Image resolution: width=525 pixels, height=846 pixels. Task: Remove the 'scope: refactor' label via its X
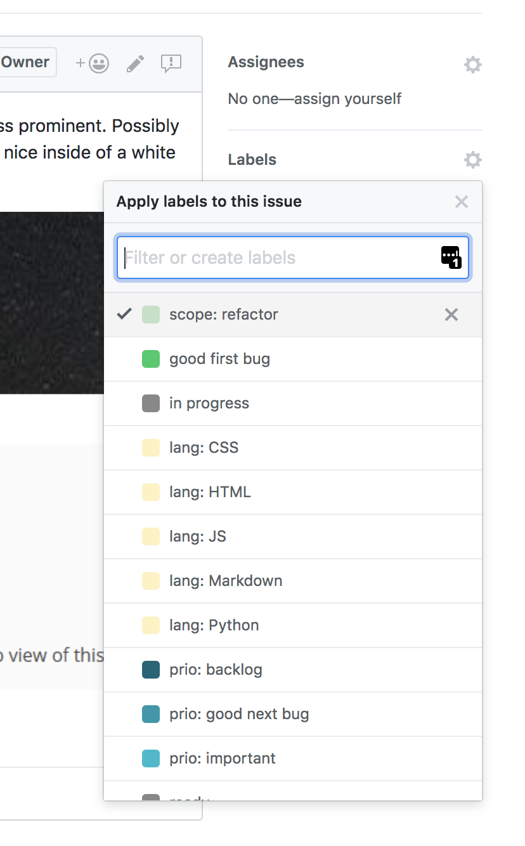[451, 315]
